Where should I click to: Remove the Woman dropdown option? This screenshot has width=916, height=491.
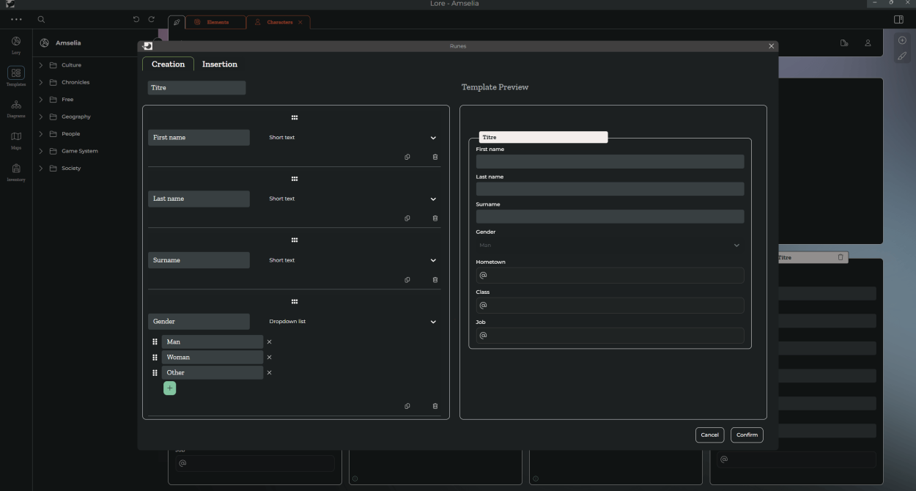[269, 358]
